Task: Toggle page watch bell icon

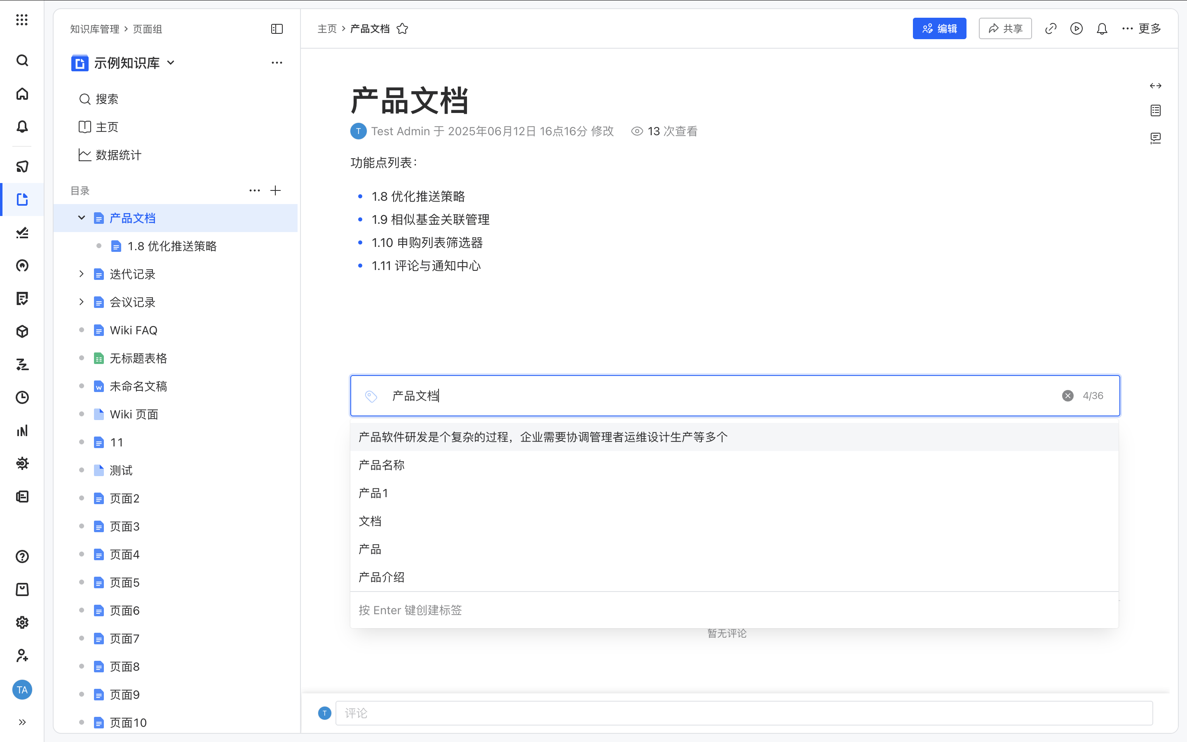Action: pos(1102,28)
